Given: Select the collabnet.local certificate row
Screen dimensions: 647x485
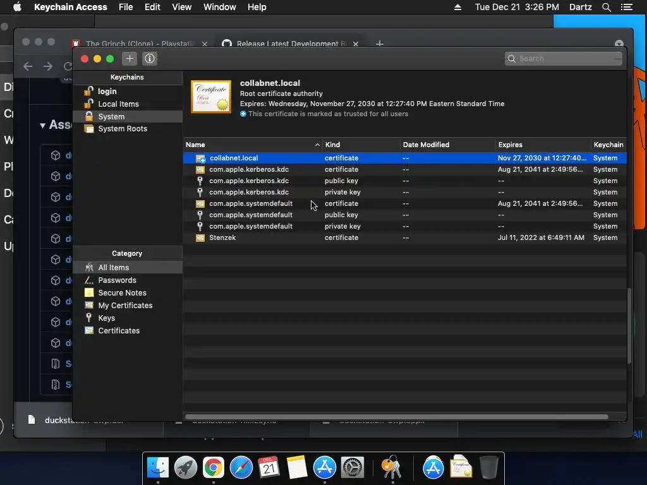Looking at the screenshot, I should click(405, 158).
